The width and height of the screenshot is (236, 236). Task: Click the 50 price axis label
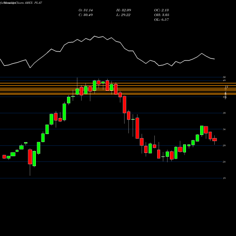click(224, 77)
